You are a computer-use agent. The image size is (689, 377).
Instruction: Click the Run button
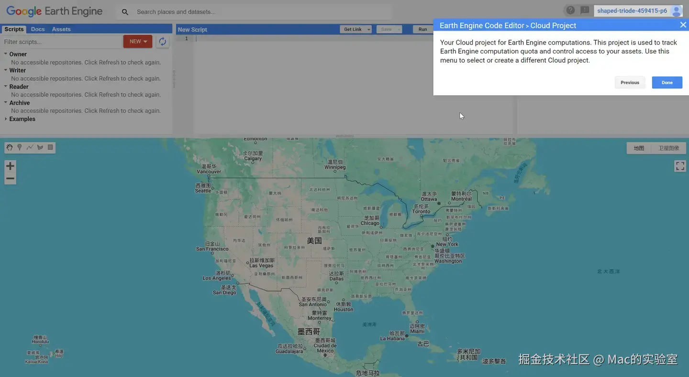422,29
